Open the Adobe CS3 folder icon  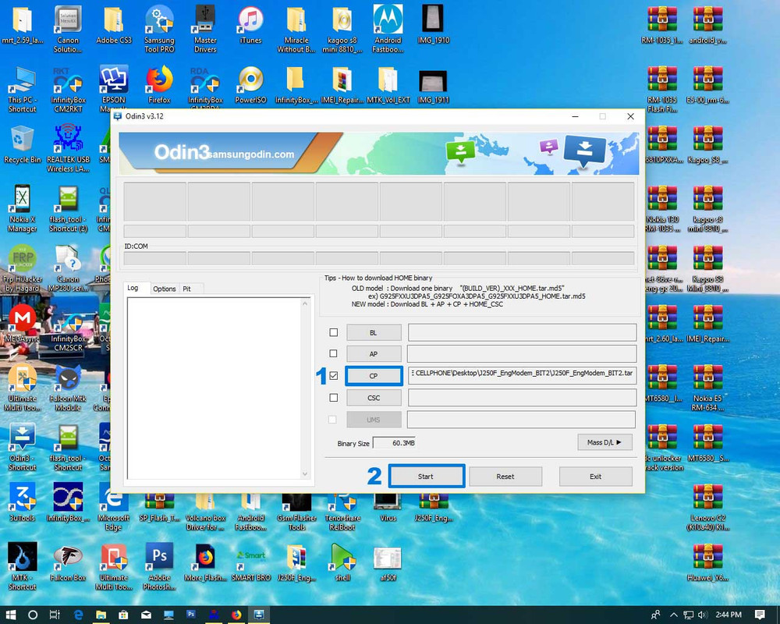[114, 25]
